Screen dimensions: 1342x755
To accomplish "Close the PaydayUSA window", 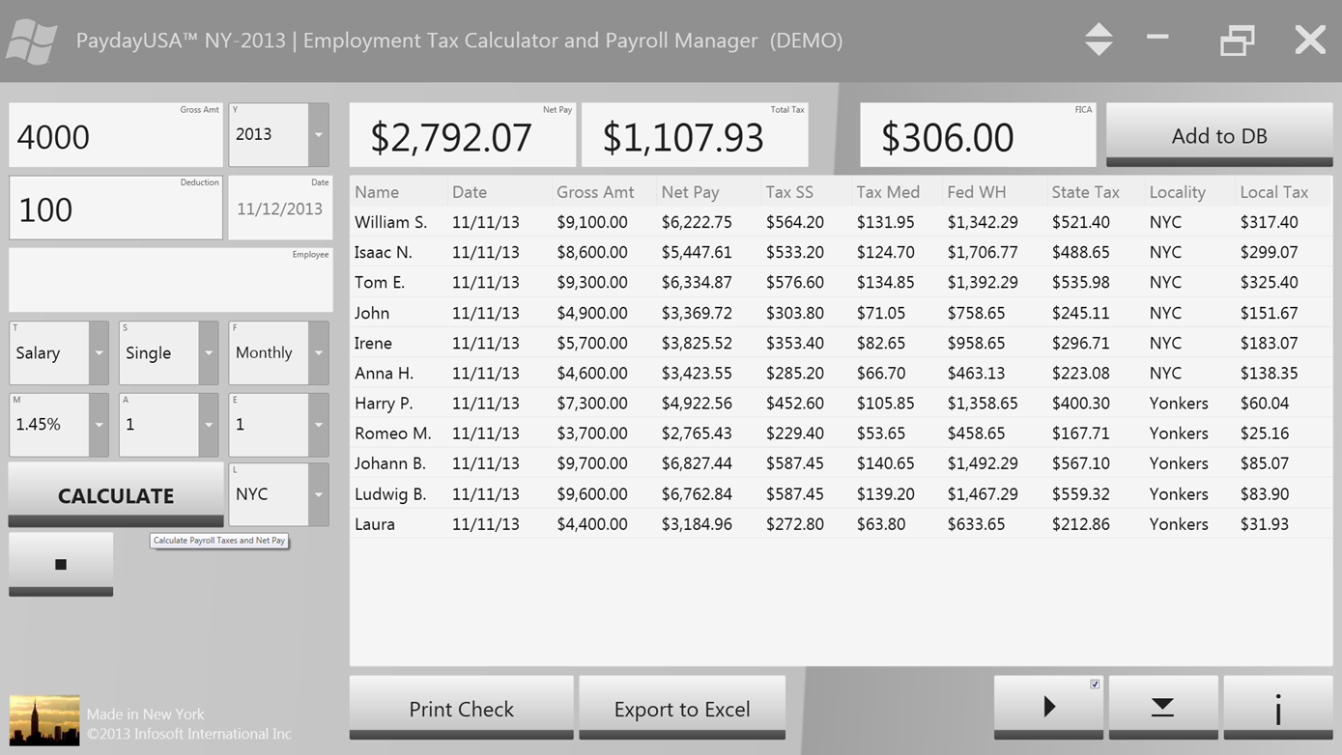I will [x=1310, y=40].
